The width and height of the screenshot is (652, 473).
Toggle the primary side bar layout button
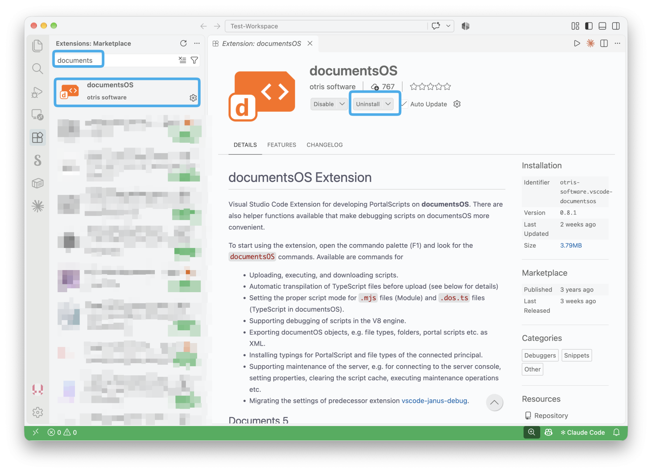point(589,26)
